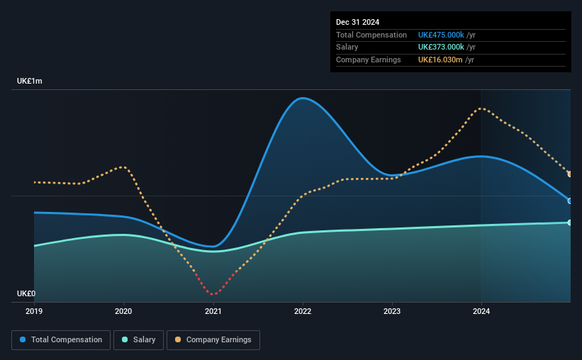Click the UK£373.000k salary value
The height and width of the screenshot is (360, 582).
click(441, 47)
